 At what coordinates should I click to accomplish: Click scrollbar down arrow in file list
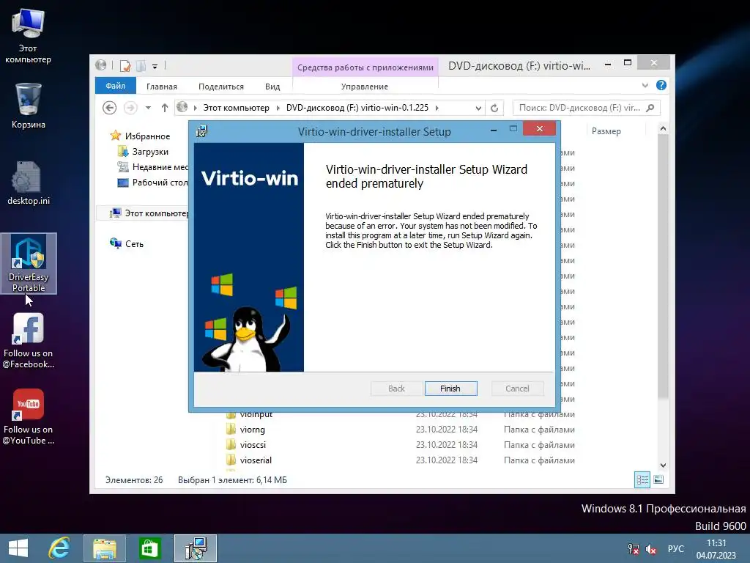[x=663, y=466]
